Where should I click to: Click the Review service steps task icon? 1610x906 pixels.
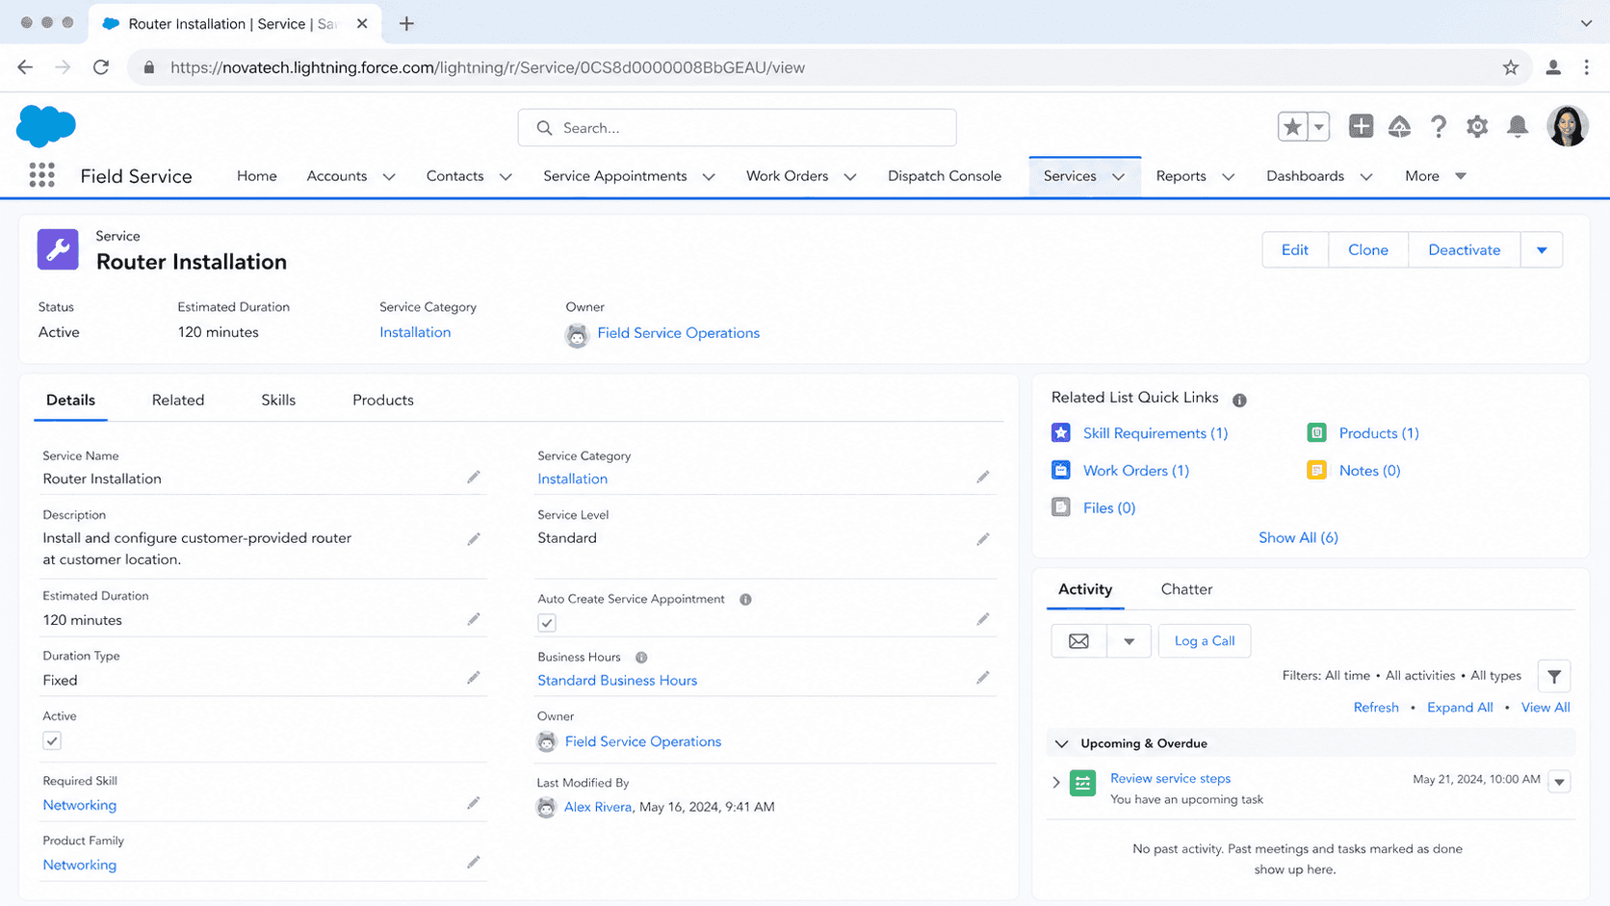coord(1083,784)
